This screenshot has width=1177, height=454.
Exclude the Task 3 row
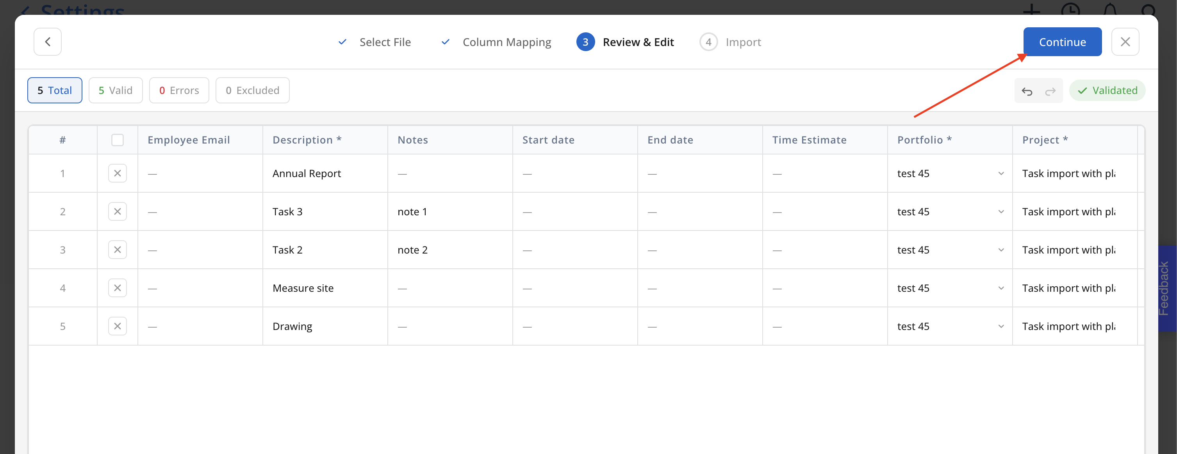point(118,212)
